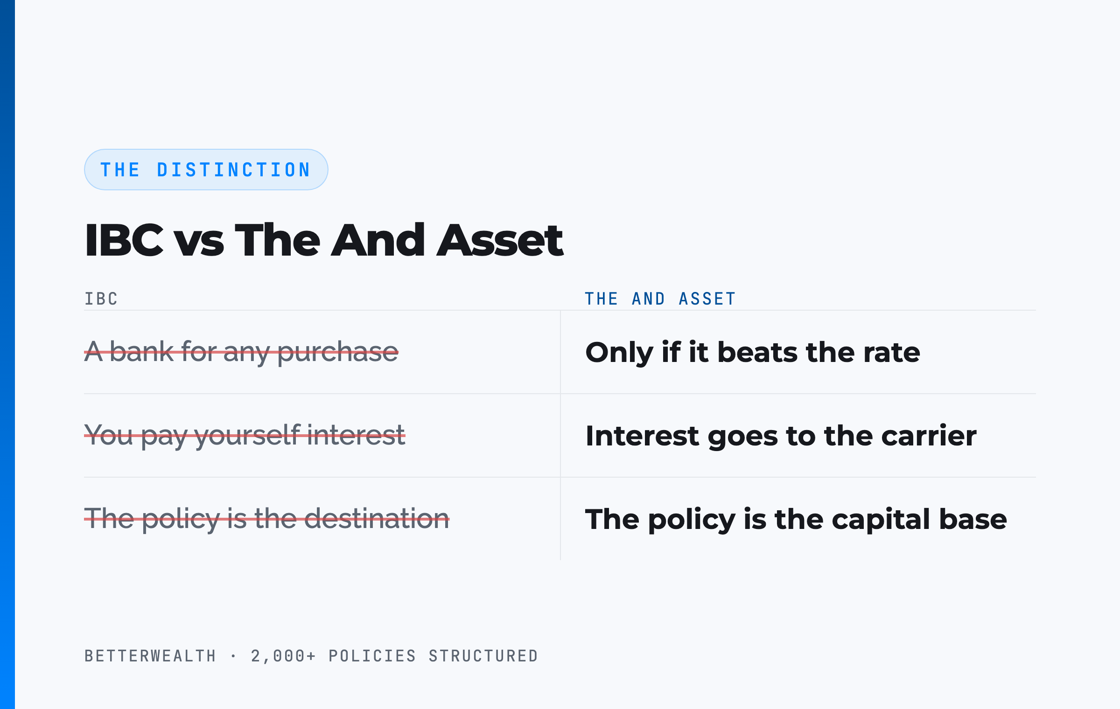Click the THE DISTINCTION pill badge
Screen dimensions: 1120x709
coord(206,170)
